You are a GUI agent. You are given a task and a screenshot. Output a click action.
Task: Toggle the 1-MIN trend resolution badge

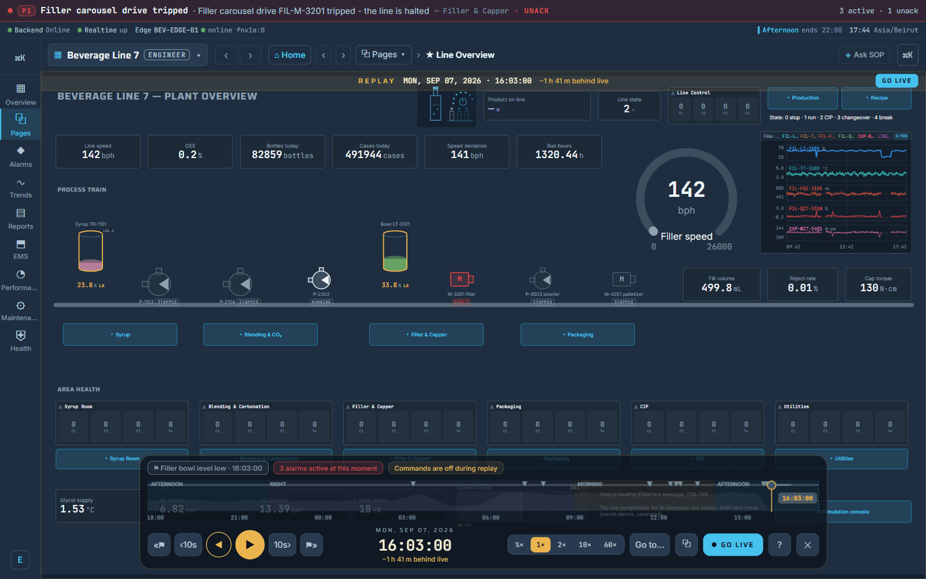[901, 136]
